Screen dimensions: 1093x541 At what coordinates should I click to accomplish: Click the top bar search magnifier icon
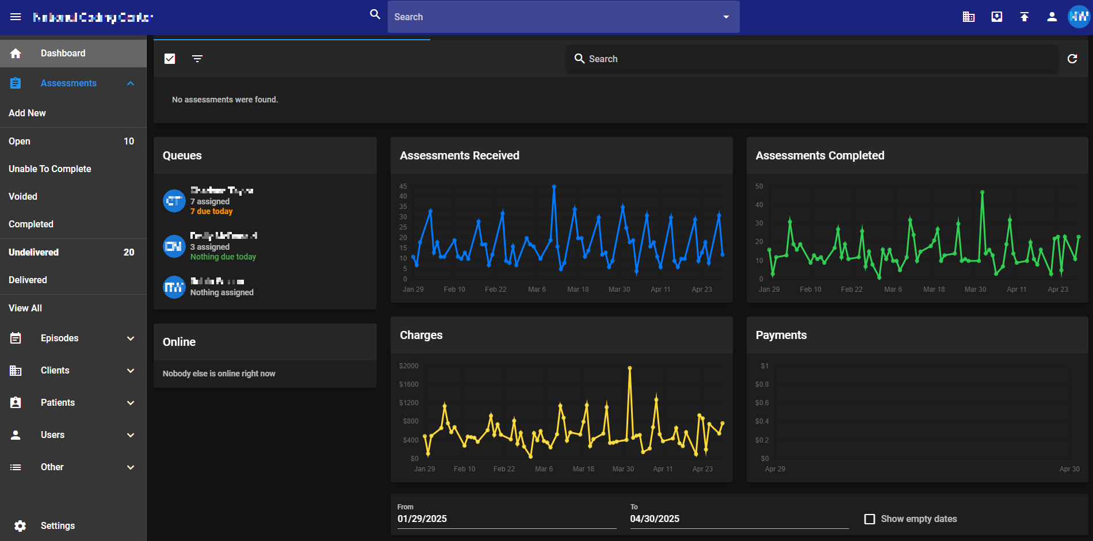(x=375, y=14)
